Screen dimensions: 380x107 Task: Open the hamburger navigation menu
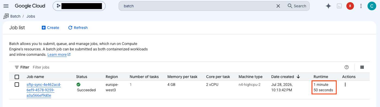(x=6, y=6)
